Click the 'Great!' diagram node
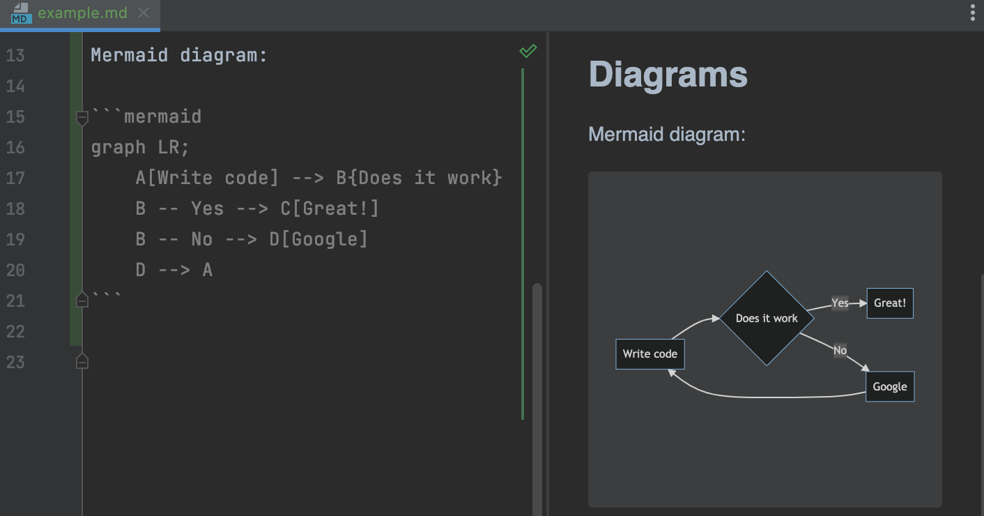Viewport: 984px width, 516px height. [890, 303]
